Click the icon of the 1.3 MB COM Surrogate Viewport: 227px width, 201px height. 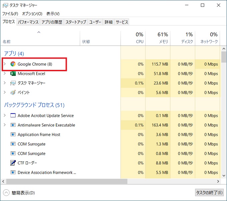click(x=13, y=144)
